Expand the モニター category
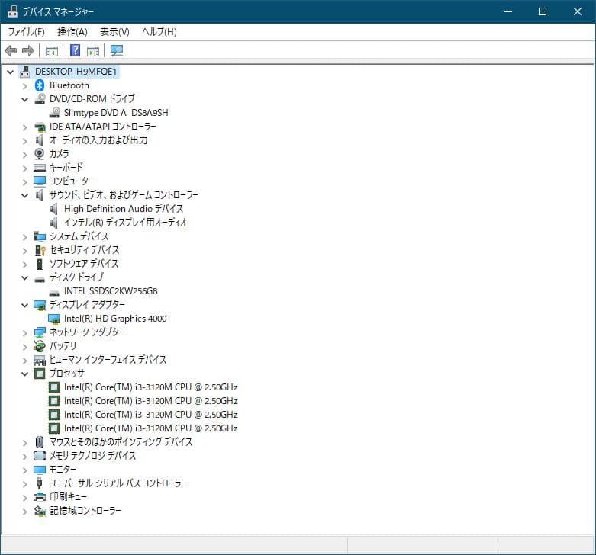 (x=24, y=470)
